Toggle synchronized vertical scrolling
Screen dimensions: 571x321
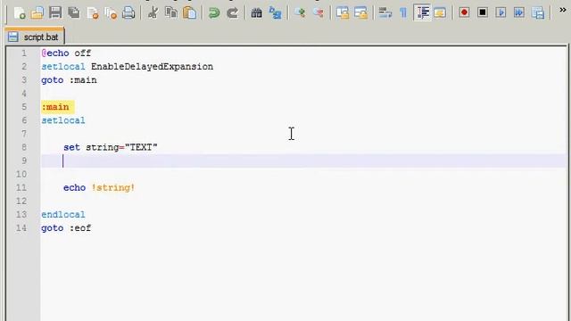click(343, 13)
